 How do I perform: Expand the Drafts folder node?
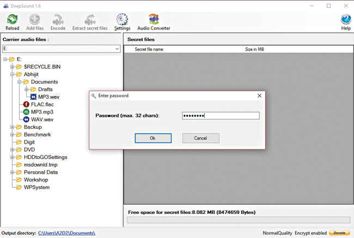coord(27,90)
